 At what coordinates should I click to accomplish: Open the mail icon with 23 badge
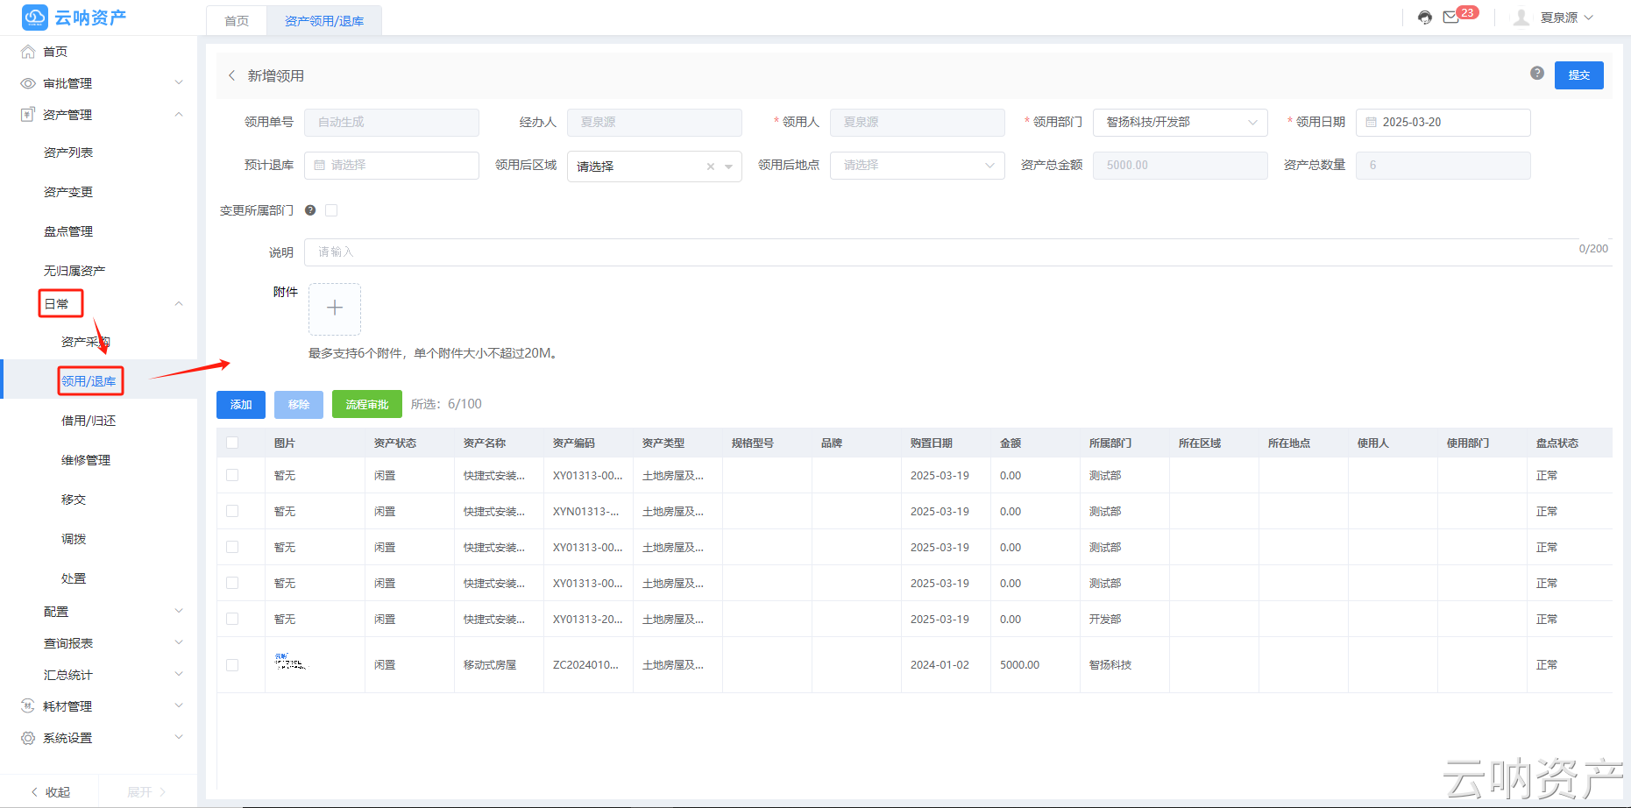1451,18
